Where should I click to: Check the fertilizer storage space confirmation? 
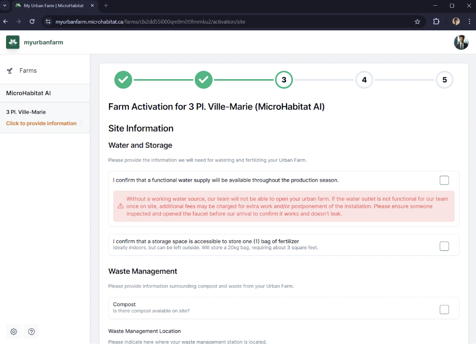tap(444, 246)
